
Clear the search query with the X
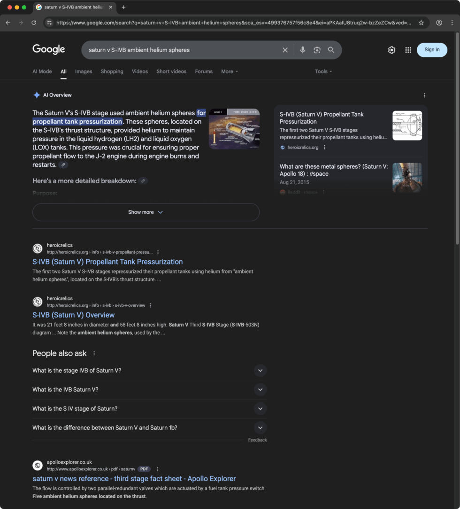point(285,50)
